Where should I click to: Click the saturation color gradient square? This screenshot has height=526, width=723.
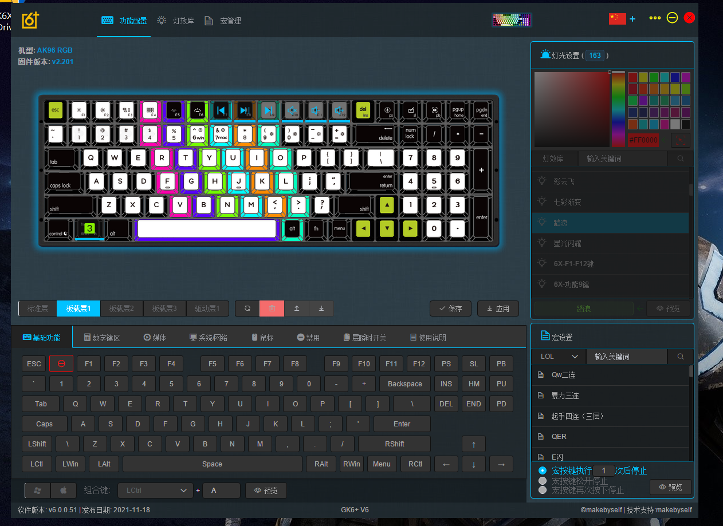tap(572, 110)
